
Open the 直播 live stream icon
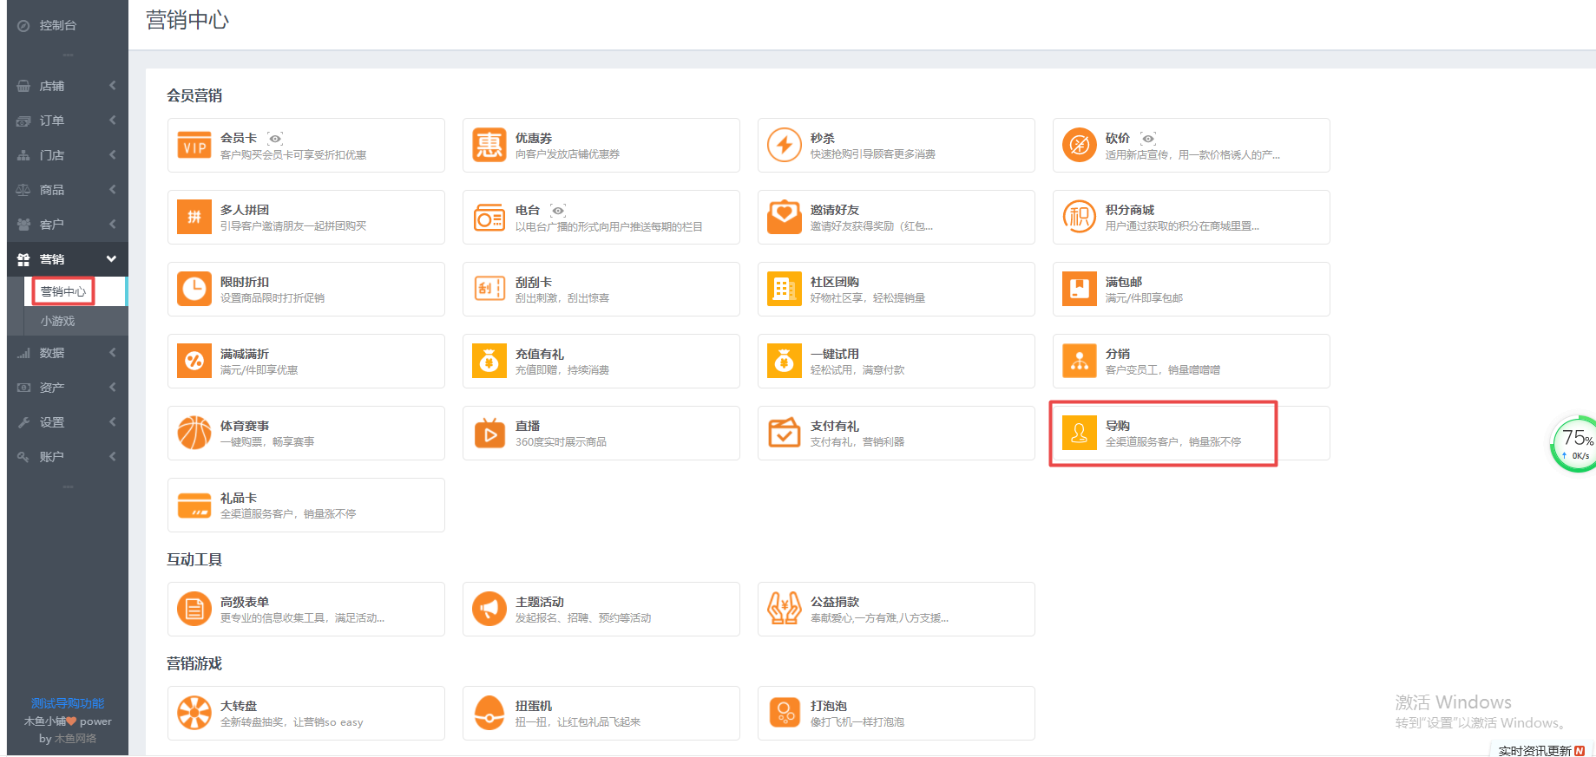tap(489, 433)
